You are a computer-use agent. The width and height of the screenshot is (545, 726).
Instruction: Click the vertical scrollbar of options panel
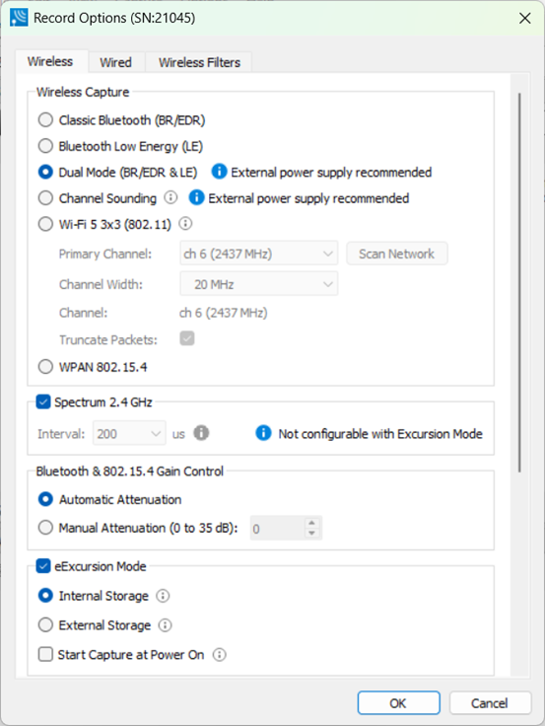pyautogui.click(x=519, y=282)
